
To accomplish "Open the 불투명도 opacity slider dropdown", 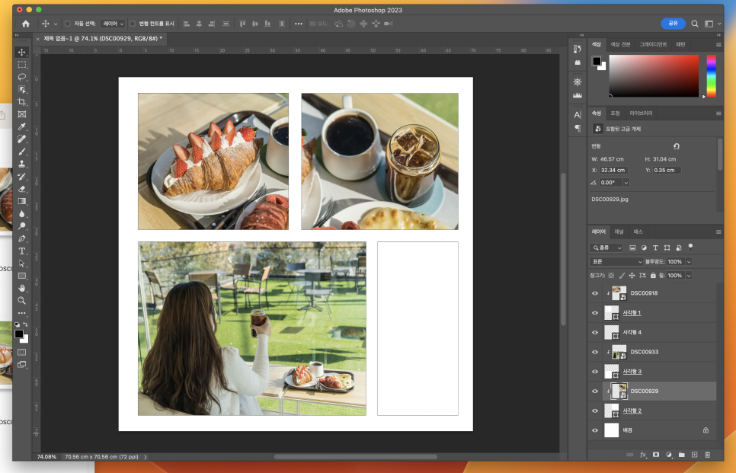I will tap(689, 261).
